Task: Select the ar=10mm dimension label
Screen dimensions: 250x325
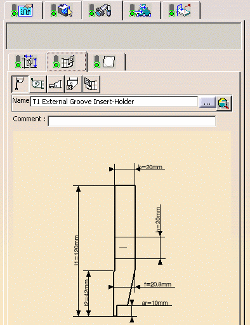Action: 155,303
